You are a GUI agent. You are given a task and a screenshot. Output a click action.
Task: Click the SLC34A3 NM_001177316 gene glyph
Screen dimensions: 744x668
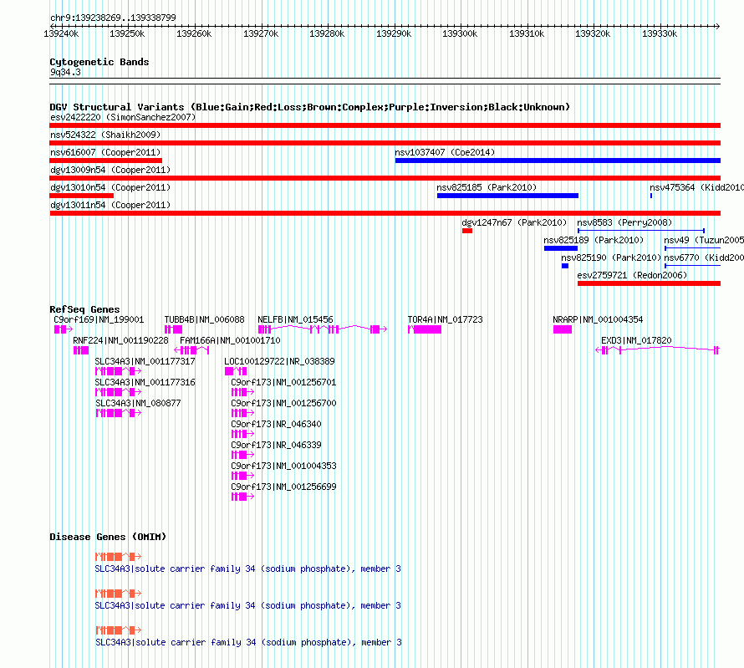(118, 392)
